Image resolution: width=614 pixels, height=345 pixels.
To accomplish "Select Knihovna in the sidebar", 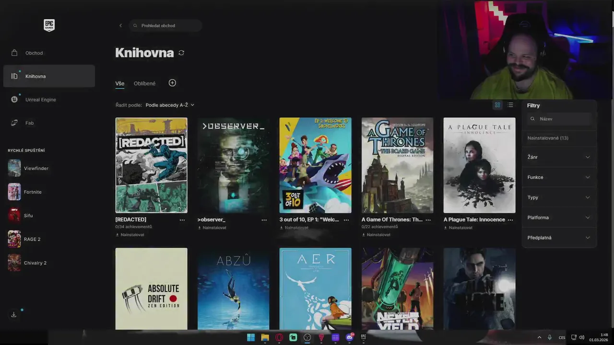I will pos(49,76).
